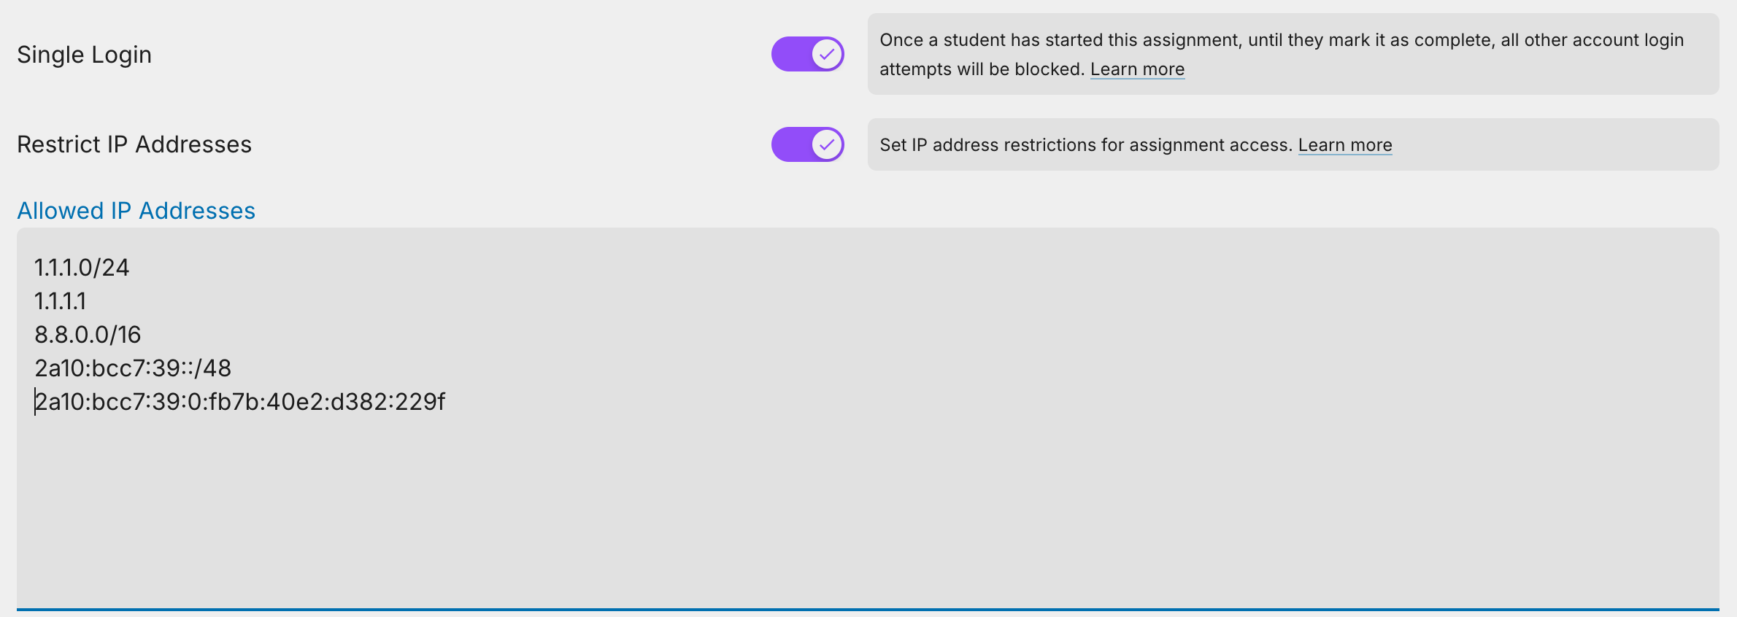The image size is (1737, 617).
Task: Place cursor on the long IPv6 address
Action: tap(241, 402)
